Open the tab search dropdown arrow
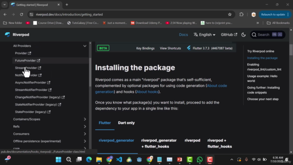 click(x=5, y=5)
